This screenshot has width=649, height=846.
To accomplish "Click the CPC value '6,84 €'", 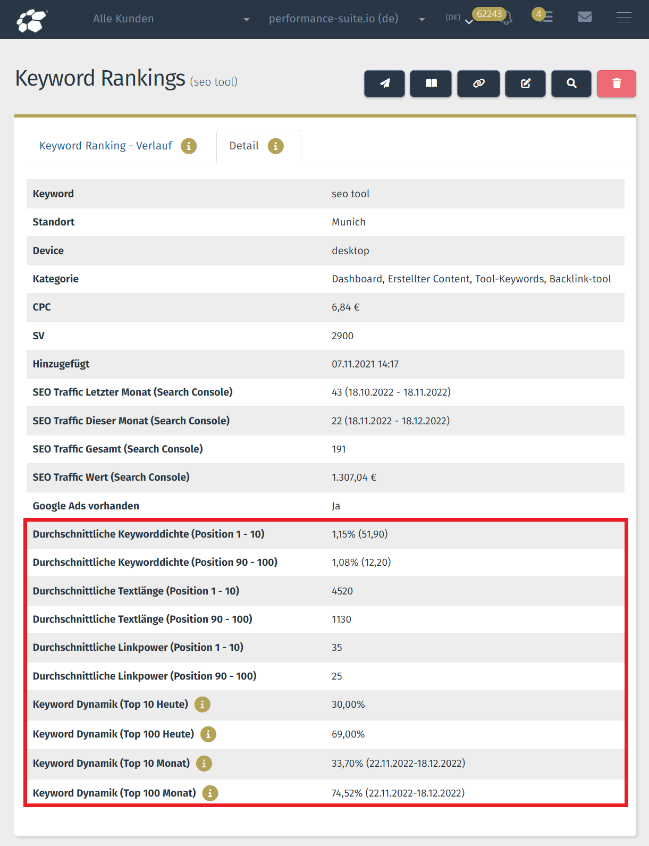I will pyautogui.click(x=345, y=307).
